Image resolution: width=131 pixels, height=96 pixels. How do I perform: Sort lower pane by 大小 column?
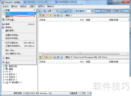tap(78, 62)
